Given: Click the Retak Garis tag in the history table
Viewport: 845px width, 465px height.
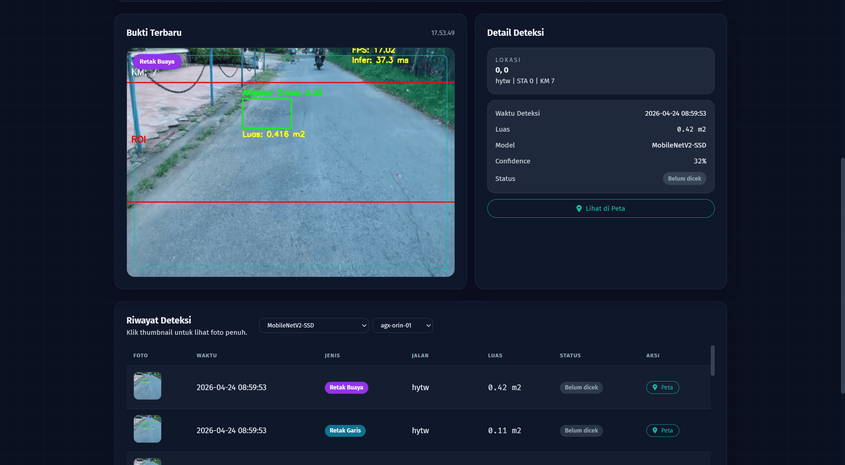Looking at the screenshot, I should [345, 431].
